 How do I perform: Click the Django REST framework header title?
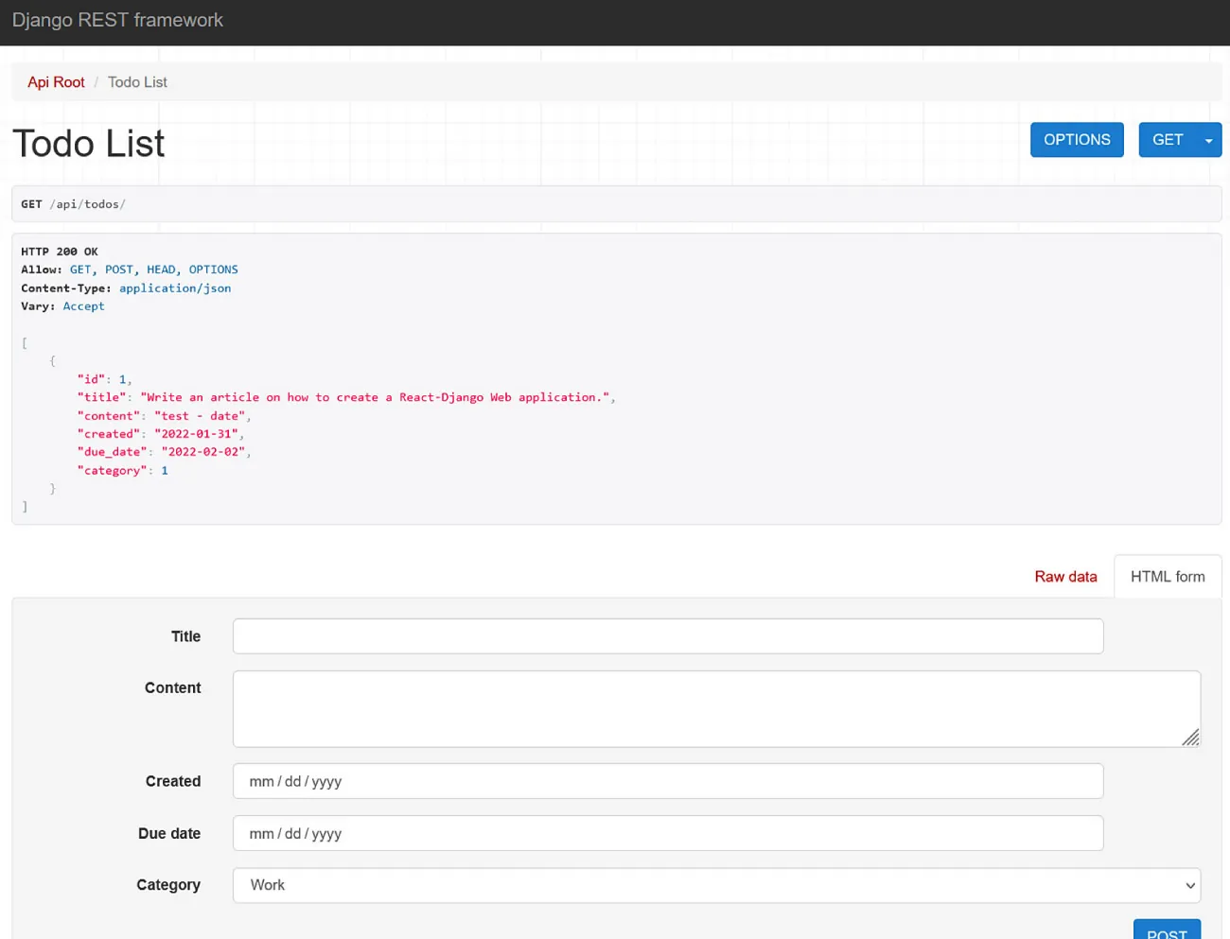117,20
